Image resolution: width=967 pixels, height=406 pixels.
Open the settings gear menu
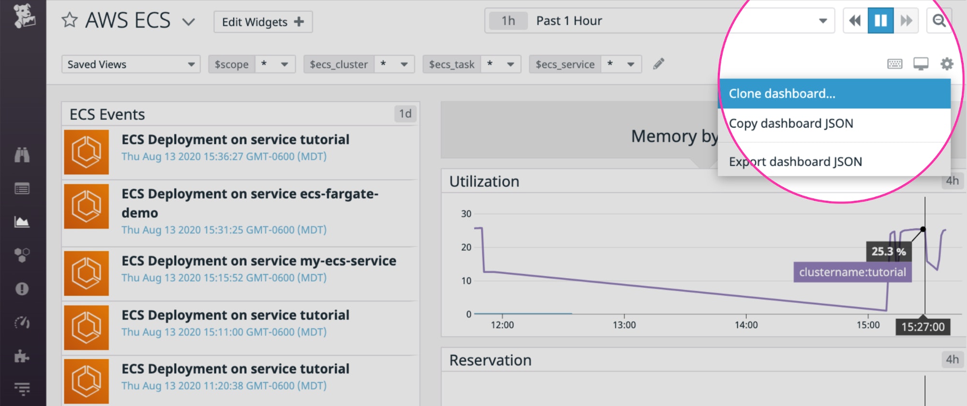946,64
